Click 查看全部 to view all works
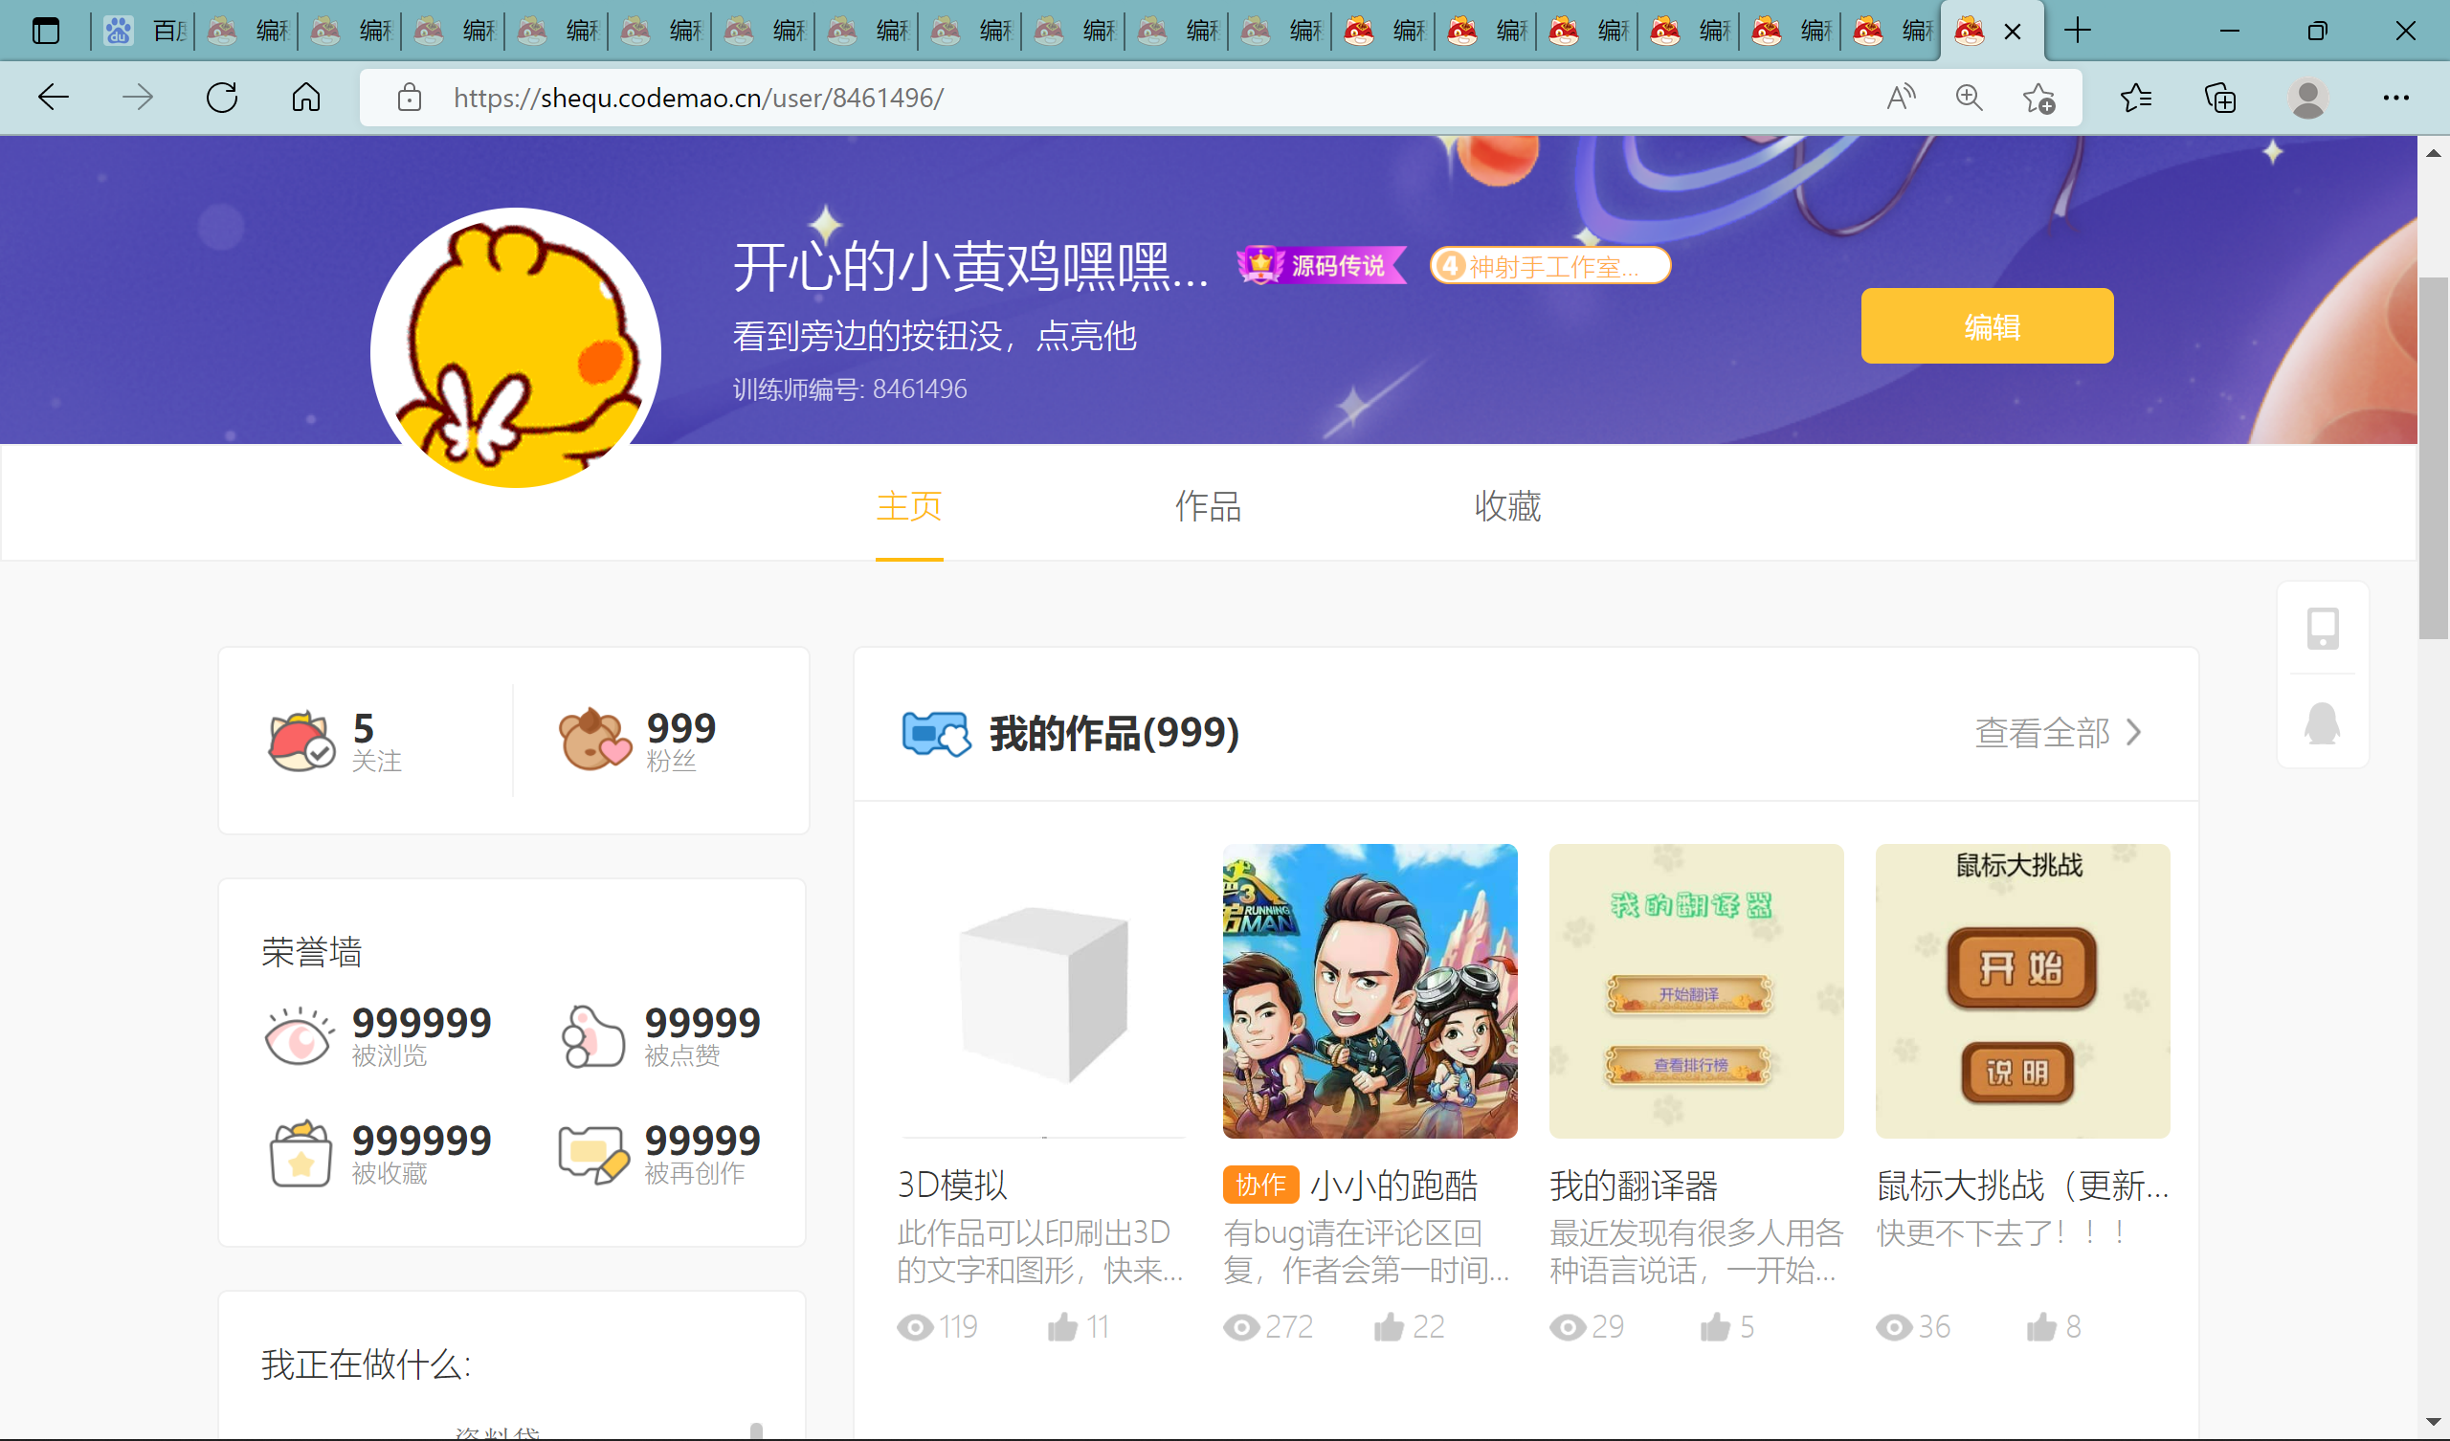2450x1441 pixels. (x=2058, y=732)
